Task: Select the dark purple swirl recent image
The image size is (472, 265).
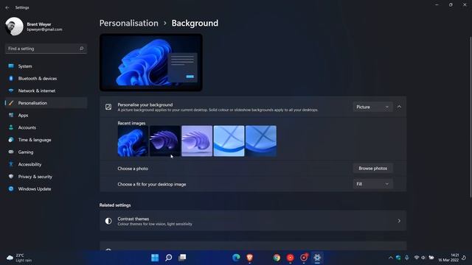Action: pyautogui.click(x=165, y=141)
